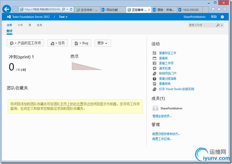This screenshot has width=232, height=164.
Task: Open the search options dropdown arrow
Action: point(222,25)
